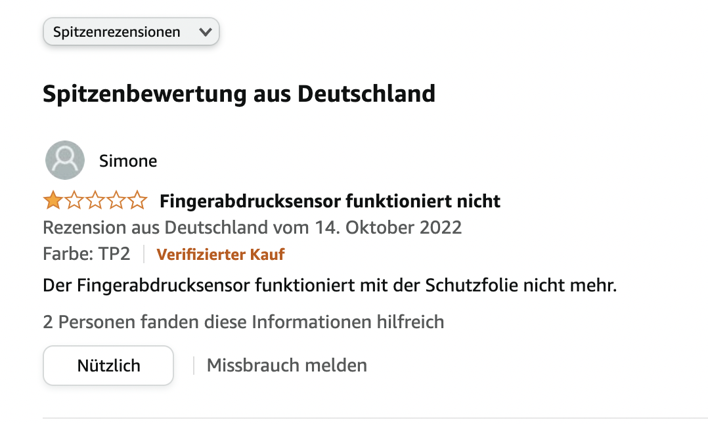This screenshot has height=424, width=708.
Task: Click the second empty rating star
Action: pos(74,200)
